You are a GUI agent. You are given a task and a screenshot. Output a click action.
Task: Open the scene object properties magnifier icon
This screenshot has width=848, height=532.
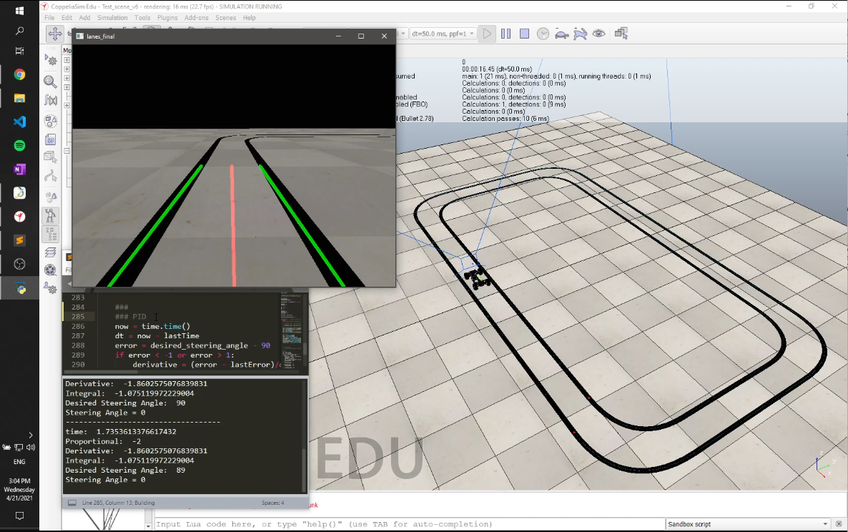[51, 82]
